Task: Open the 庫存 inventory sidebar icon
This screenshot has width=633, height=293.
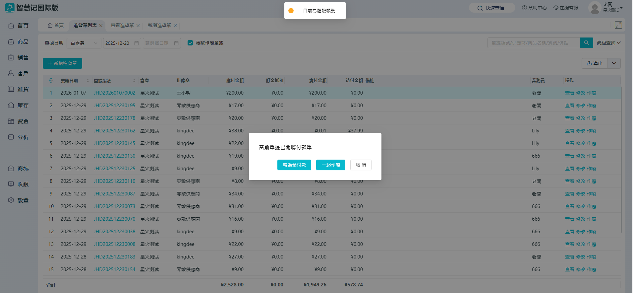Action: coord(11,105)
